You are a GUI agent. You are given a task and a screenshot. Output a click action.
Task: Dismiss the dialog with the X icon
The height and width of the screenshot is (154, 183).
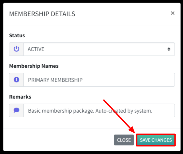click(172, 13)
